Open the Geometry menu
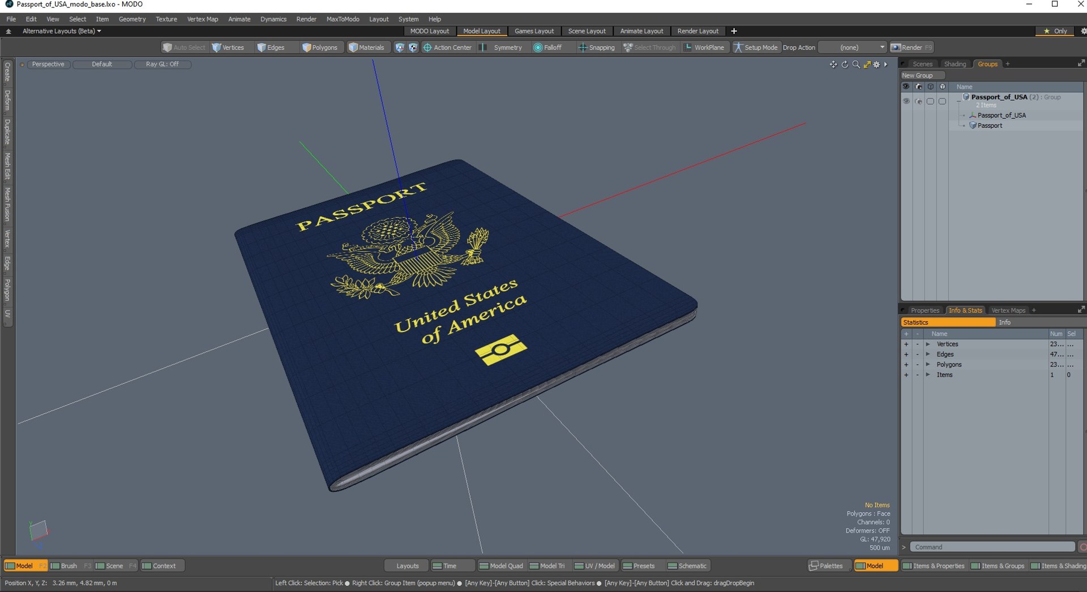 tap(132, 19)
